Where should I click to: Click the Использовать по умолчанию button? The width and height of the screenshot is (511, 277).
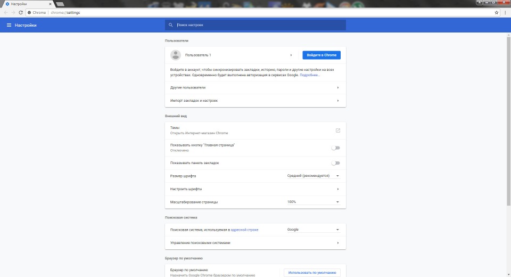click(x=312, y=272)
